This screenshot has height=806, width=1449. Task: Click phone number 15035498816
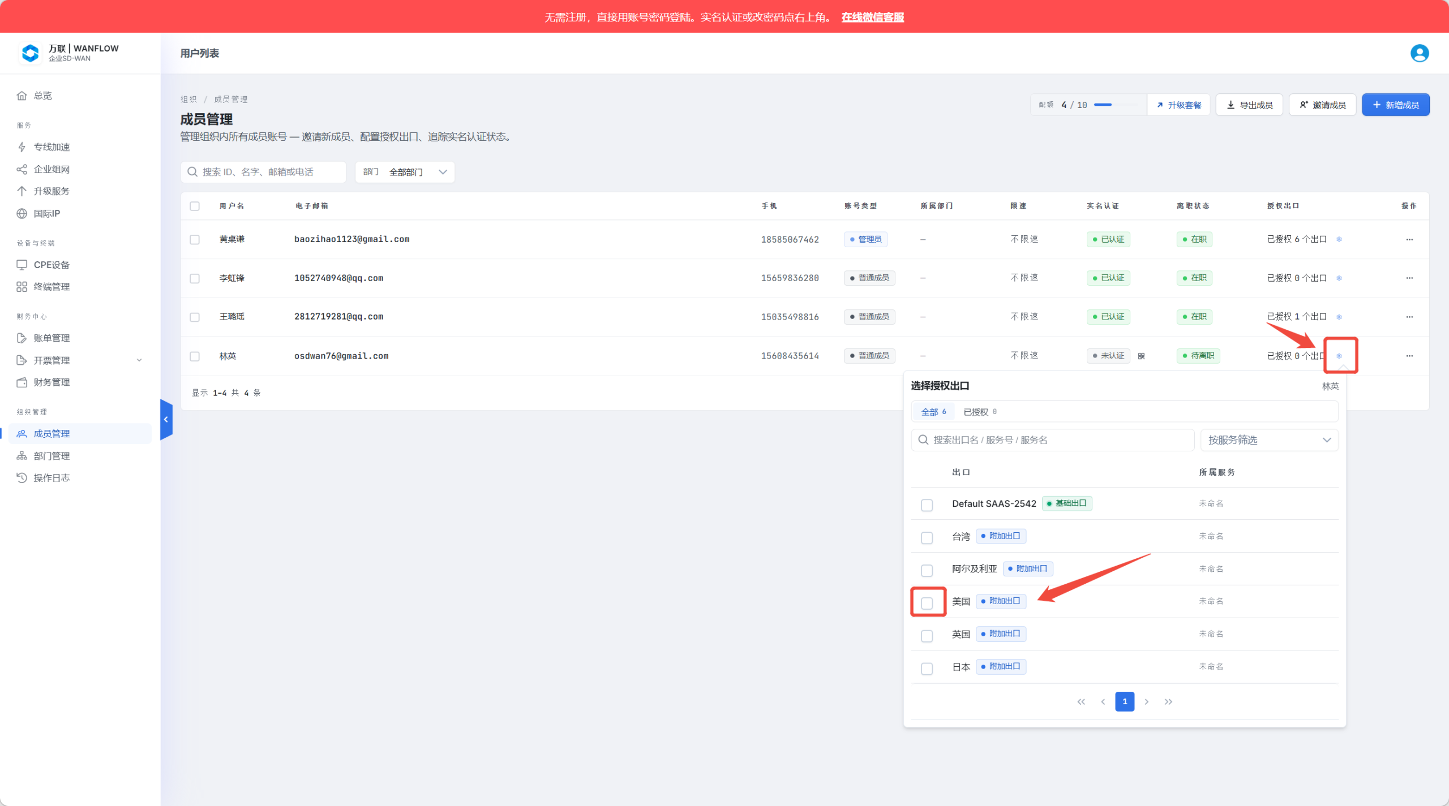[x=790, y=317]
